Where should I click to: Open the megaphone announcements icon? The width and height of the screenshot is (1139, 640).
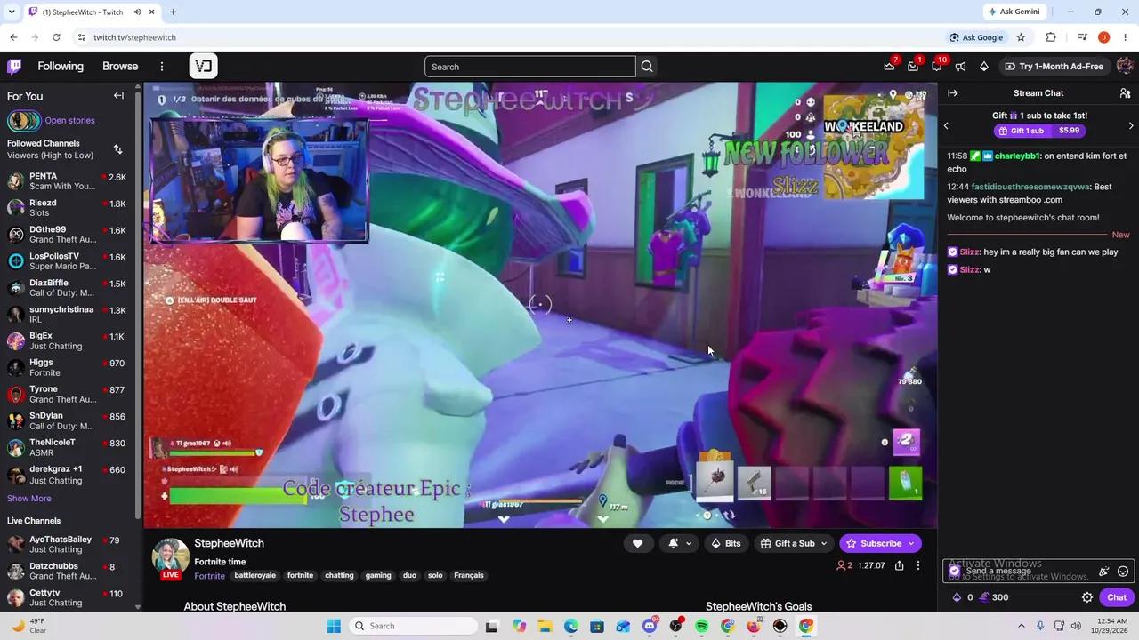pyautogui.click(x=960, y=67)
